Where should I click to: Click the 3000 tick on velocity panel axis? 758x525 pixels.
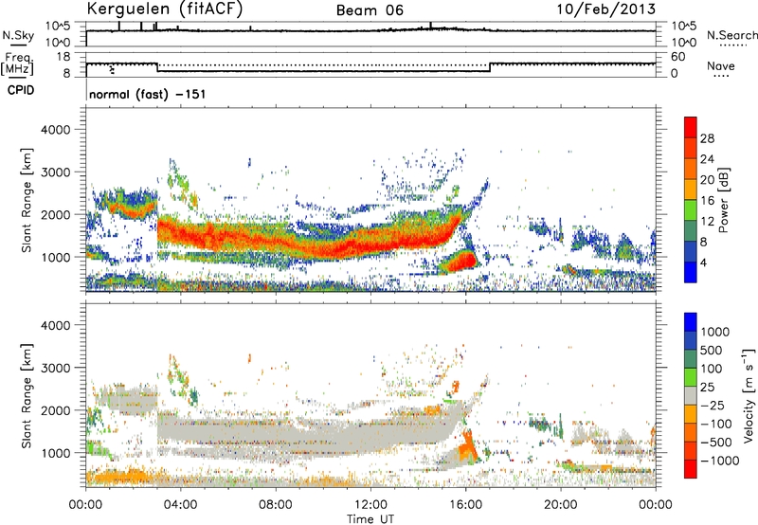(x=55, y=368)
